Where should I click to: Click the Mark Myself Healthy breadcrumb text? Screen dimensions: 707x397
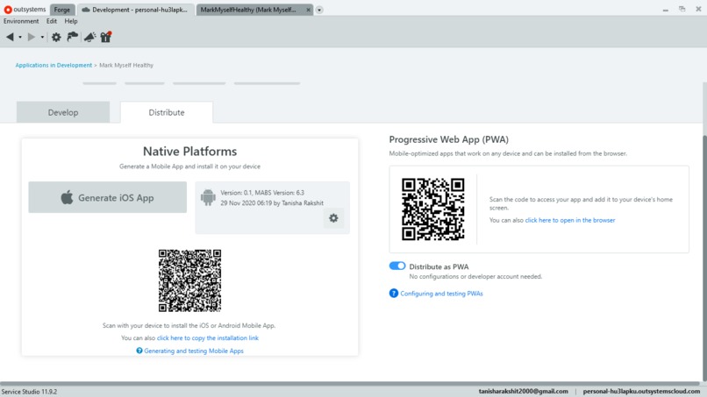pyautogui.click(x=126, y=66)
